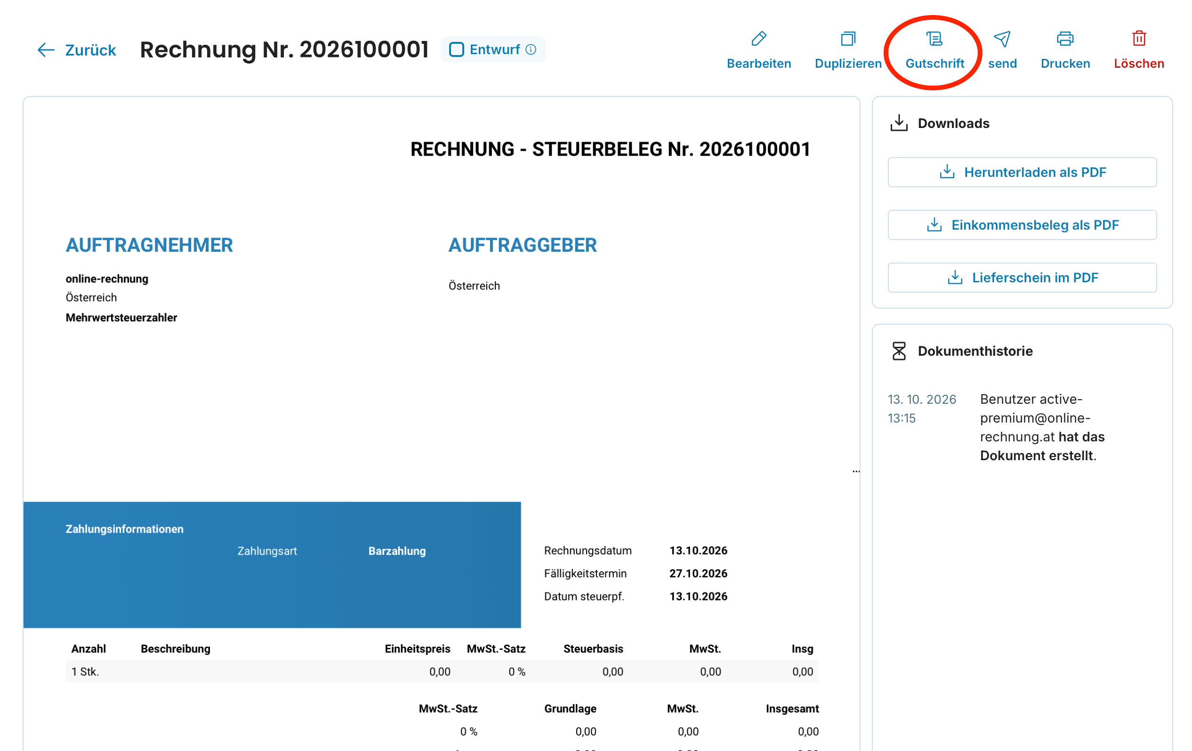Click the Zahlungsinformationen label

(x=124, y=529)
